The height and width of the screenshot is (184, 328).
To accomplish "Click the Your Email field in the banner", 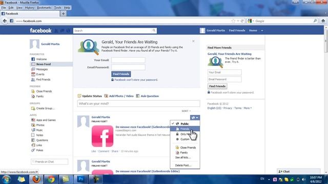I will coord(128,60).
